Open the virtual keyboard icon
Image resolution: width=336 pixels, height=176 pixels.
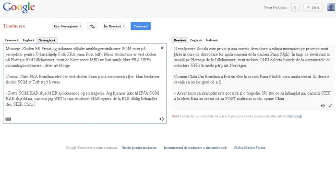8,119
